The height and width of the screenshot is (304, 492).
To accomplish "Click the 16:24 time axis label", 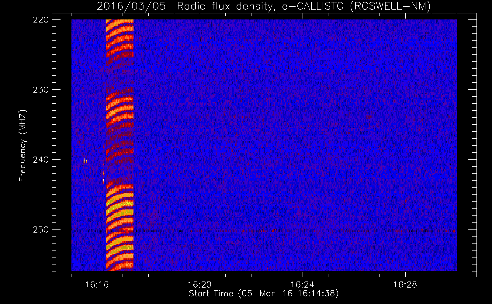I will point(303,285).
